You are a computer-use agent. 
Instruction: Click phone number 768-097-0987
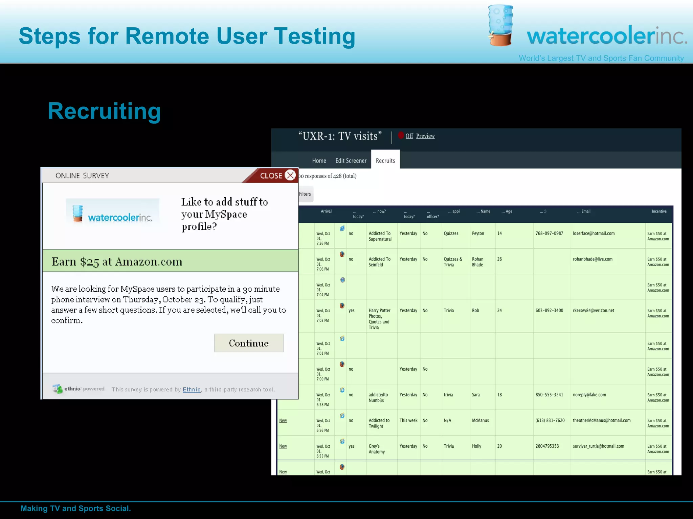tap(550, 233)
